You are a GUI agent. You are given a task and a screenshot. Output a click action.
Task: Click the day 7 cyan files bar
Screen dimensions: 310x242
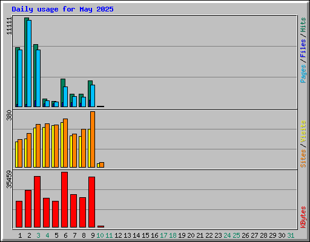pos(74,102)
